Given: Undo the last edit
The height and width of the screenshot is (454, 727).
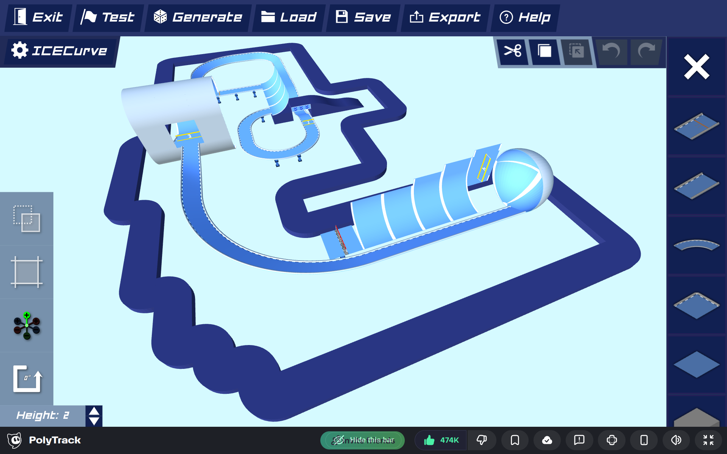Looking at the screenshot, I should pos(610,51).
